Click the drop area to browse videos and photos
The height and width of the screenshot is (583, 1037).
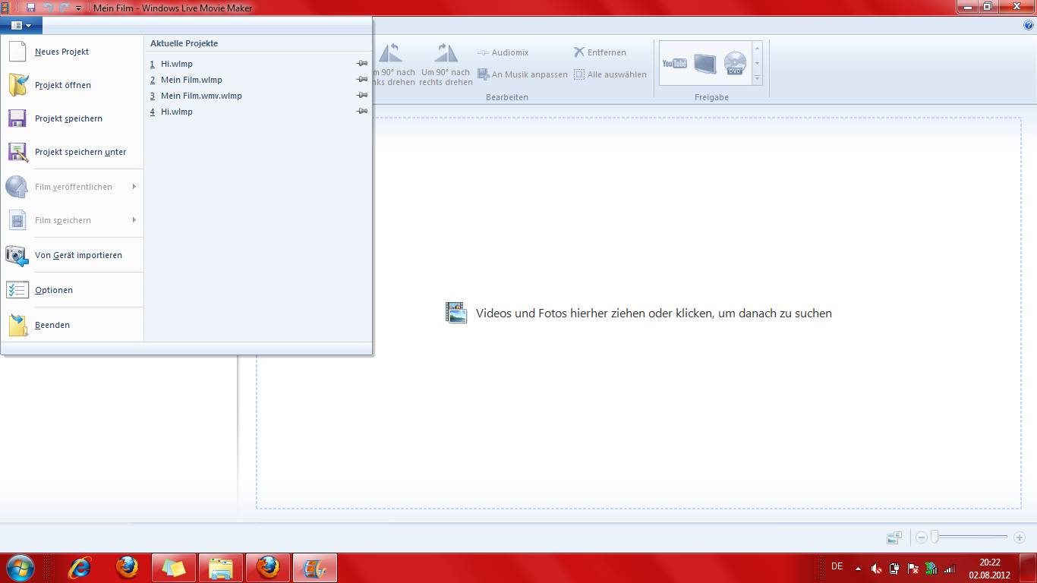[x=638, y=313]
